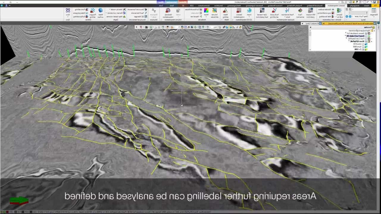Screen dimensions: 381x214
Task: Click the colorful Mixer icon
Action: pos(206,11)
